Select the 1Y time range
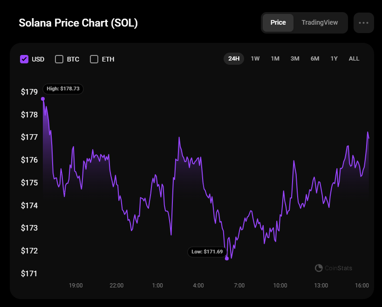This screenshot has height=307, width=382. click(x=334, y=59)
